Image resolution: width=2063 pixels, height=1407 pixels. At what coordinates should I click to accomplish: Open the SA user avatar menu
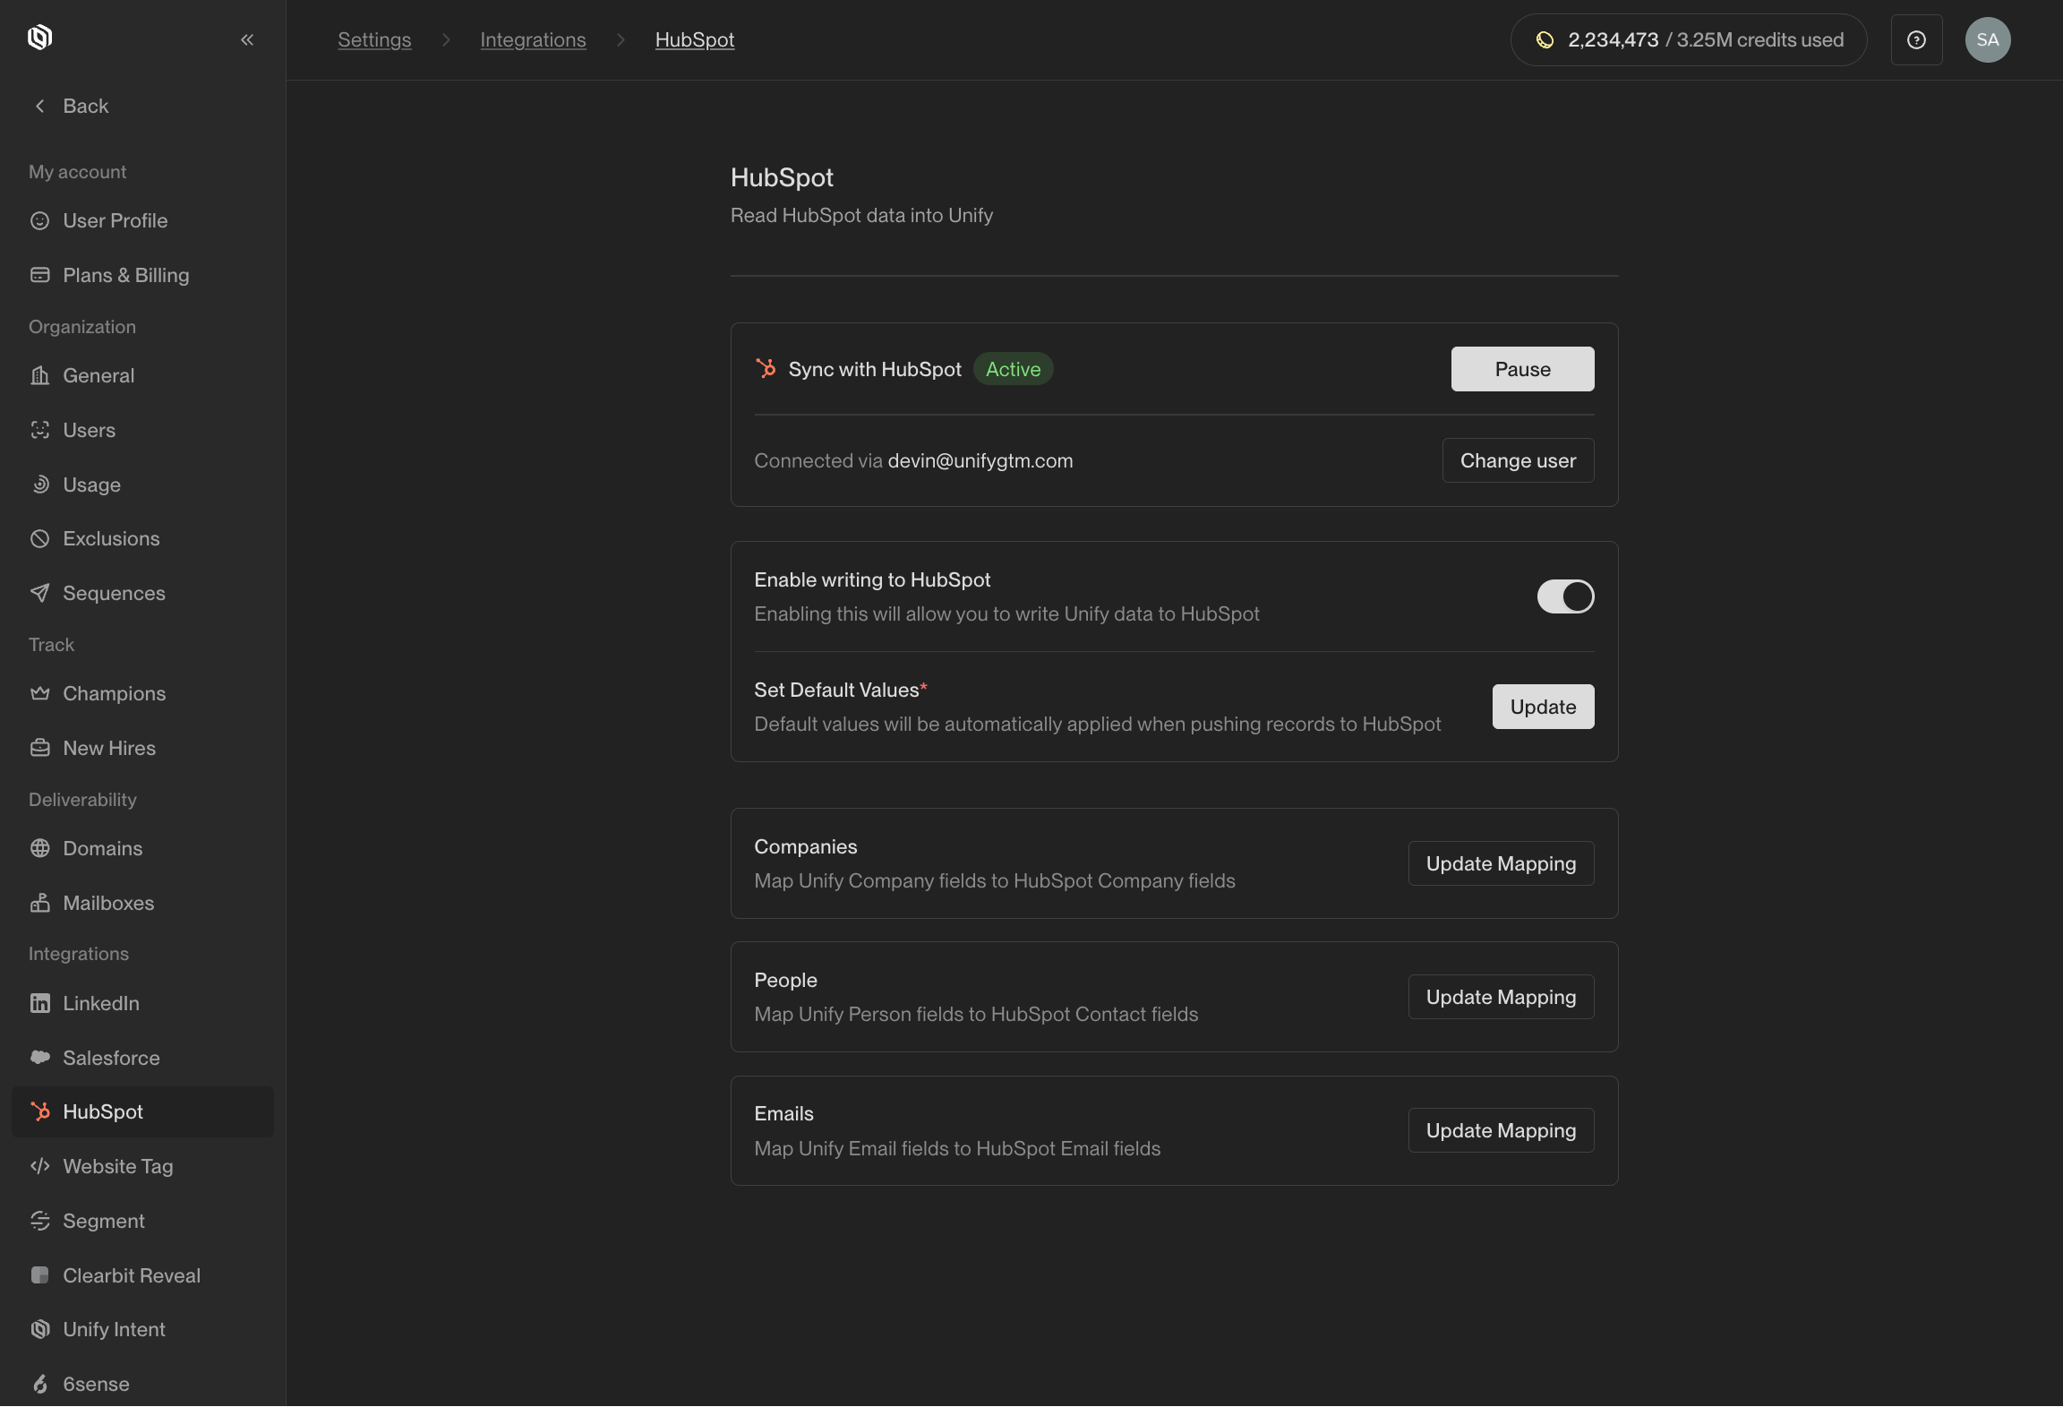1987,39
